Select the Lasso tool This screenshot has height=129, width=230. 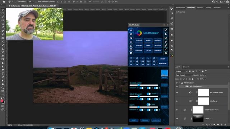coord(3,17)
